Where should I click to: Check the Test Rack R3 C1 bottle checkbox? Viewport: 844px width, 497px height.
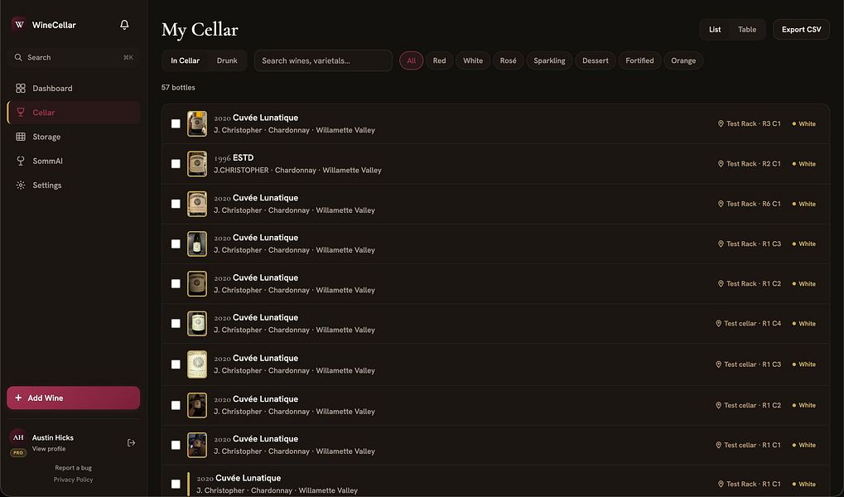point(176,124)
